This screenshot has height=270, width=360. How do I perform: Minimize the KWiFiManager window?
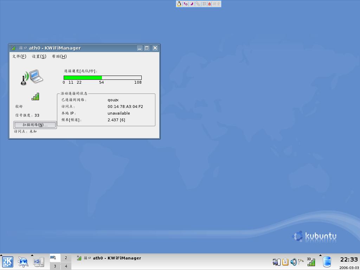(x=140, y=48)
